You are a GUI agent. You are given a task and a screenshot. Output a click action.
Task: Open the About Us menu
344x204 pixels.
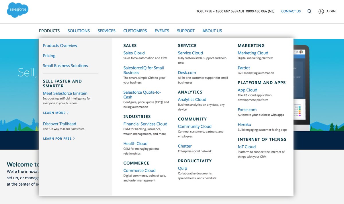pyautogui.click(x=212, y=31)
